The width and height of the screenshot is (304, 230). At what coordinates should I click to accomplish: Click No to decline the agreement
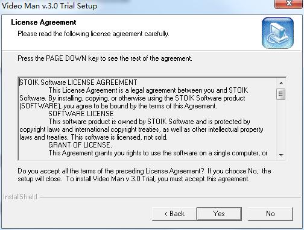(x=270, y=214)
